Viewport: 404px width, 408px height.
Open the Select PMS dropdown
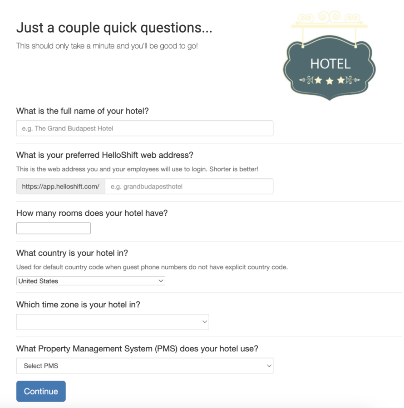coord(145,366)
